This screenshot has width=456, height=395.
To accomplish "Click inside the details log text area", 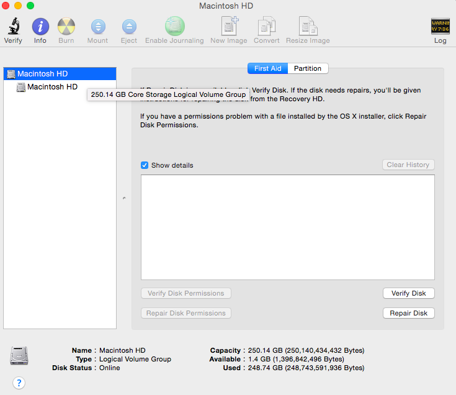I will (288, 227).
